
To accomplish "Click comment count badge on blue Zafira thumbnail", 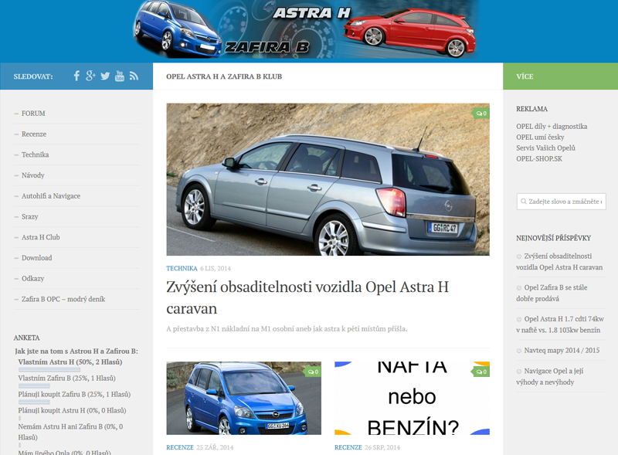I will pos(313,372).
